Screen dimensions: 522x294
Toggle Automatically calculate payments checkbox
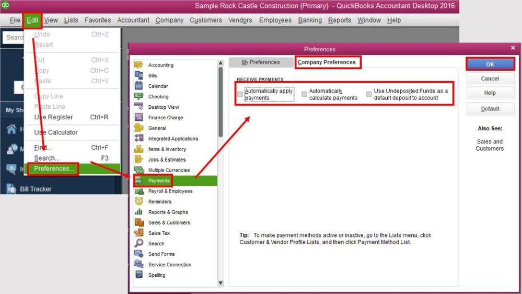click(x=304, y=94)
